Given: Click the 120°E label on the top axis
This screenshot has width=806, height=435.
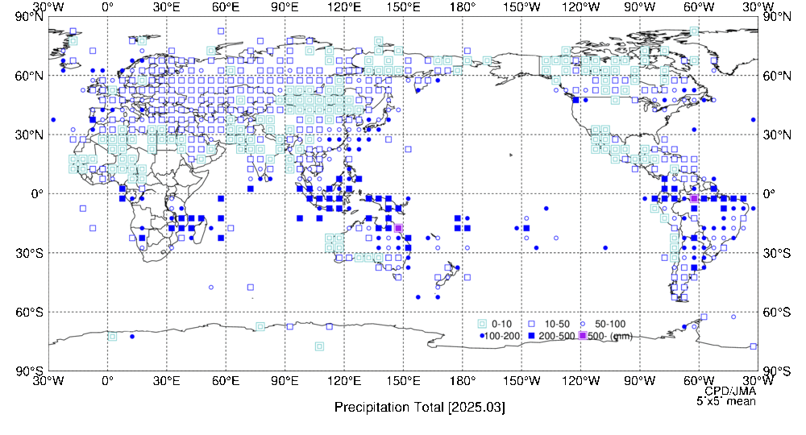Looking at the screenshot, I should tap(344, 6).
